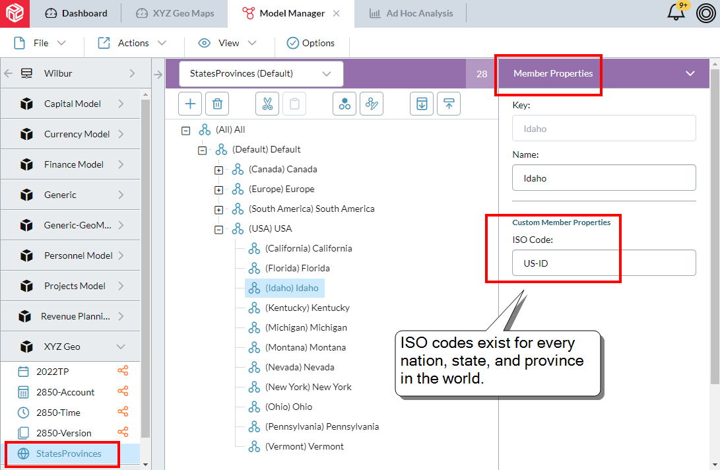Viewport: 720px width, 470px height.
Task: Open the Actions menu
Action: click(x=132, y=43)
